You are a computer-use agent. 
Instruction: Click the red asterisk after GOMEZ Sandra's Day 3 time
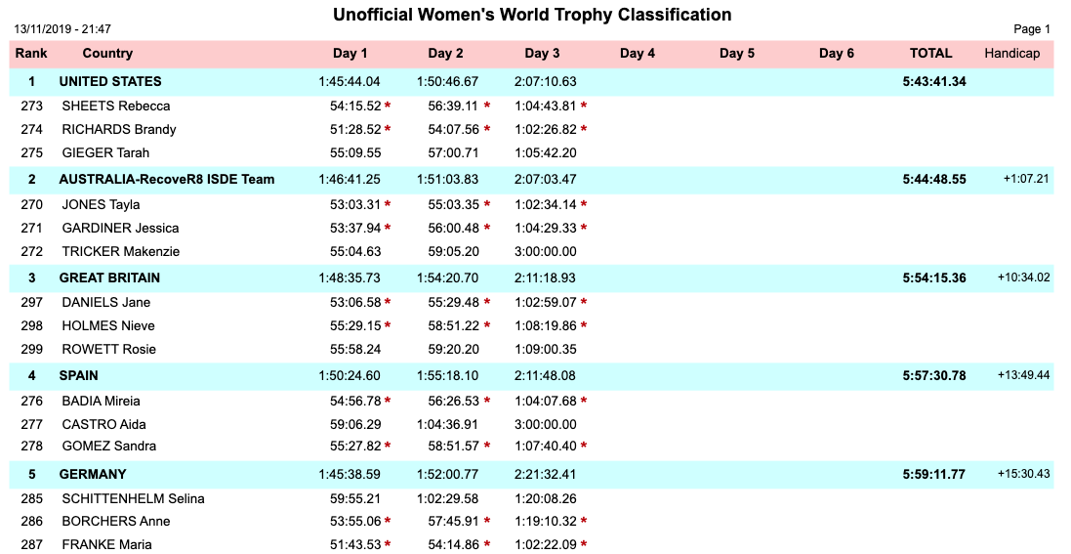click(x=584, y=447)
